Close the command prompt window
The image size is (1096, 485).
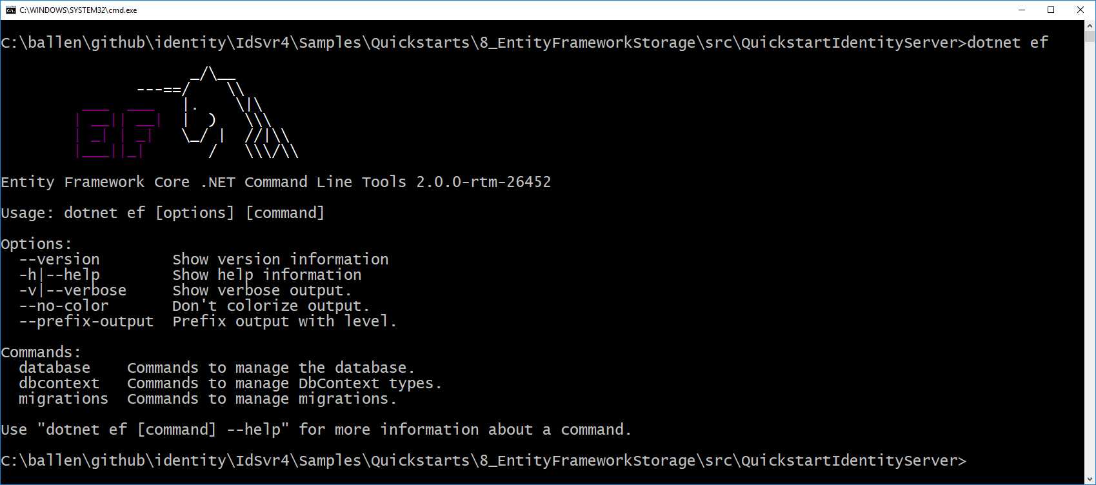(1081, 10)
